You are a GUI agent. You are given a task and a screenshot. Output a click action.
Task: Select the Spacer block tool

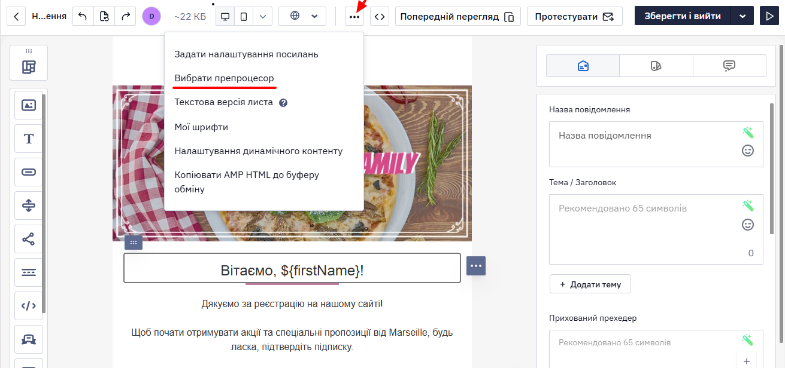coord(29,206)
